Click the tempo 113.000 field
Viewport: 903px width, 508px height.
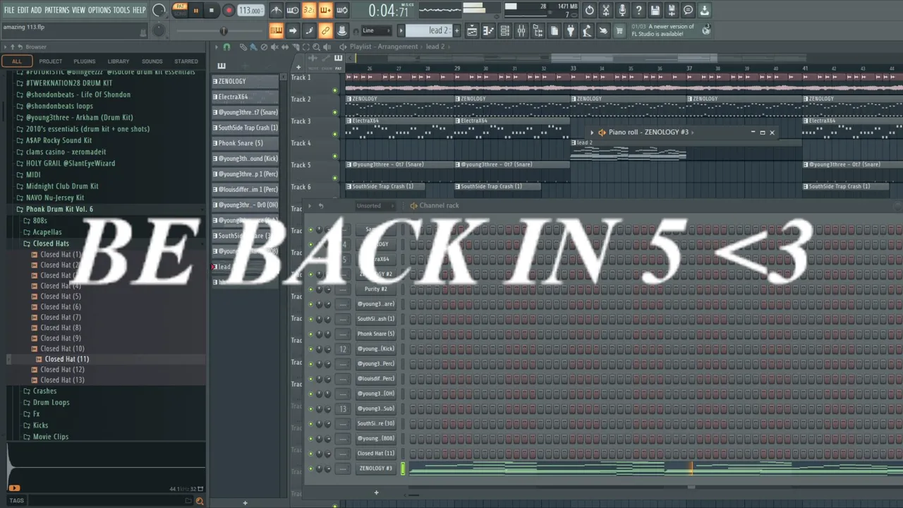250,11
